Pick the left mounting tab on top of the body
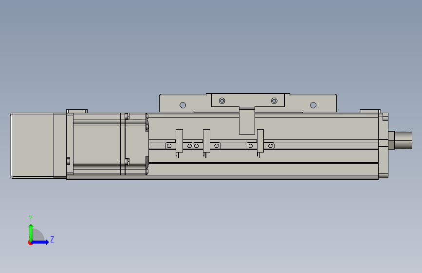The width and height of the screenshot is (422, 273). click(x=77, y=111)
